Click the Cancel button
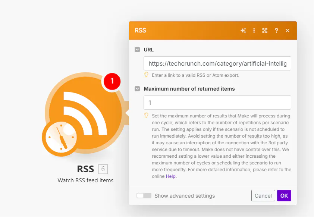Image resolution: width=314 pixels, height=217 pixels. (x=263, y=196)
